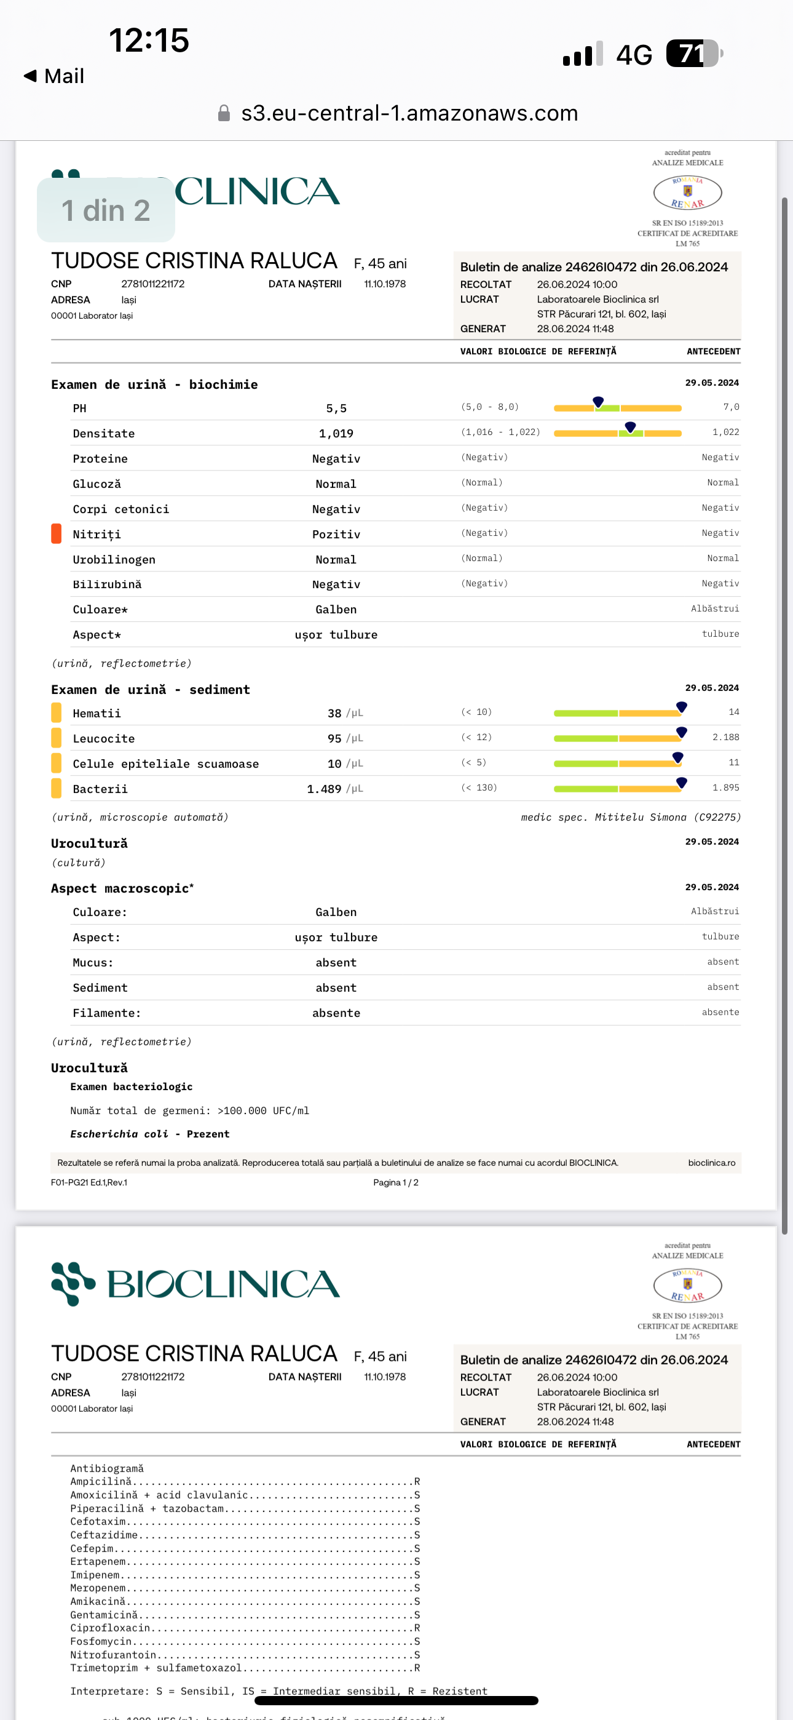
Task: Tap the 'Examen de urină - biochimie' heading
Action: click(154, 384)
